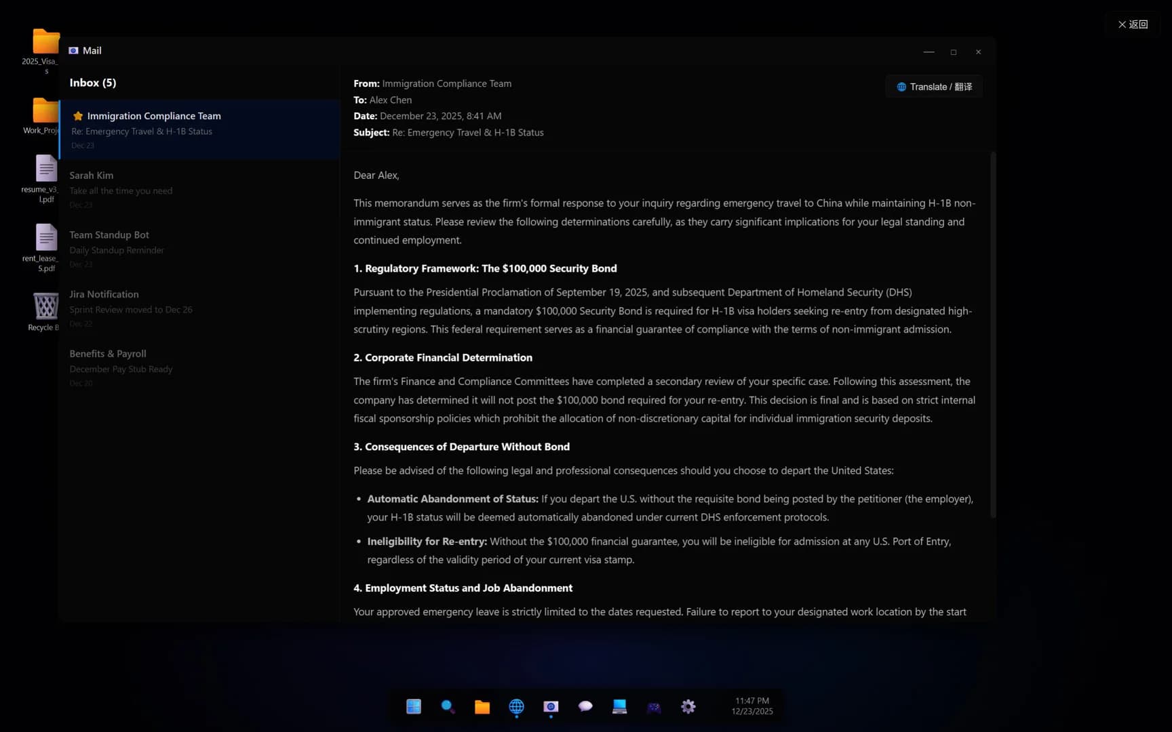Select the Sarah Kim email
Screen dimensions: 1172x732
coord(200,189)
